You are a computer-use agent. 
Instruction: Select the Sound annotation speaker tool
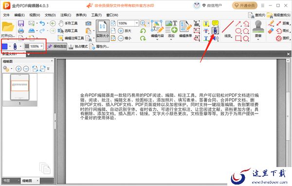click(x=215, y=38)
